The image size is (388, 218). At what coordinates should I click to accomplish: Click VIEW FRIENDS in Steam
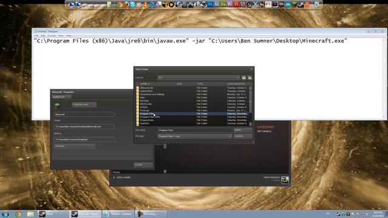(272, 177)
